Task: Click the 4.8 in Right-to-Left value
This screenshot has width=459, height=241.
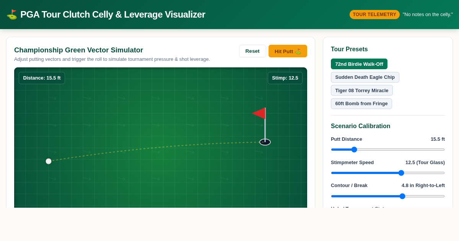Action: click(x=423, y=186)
